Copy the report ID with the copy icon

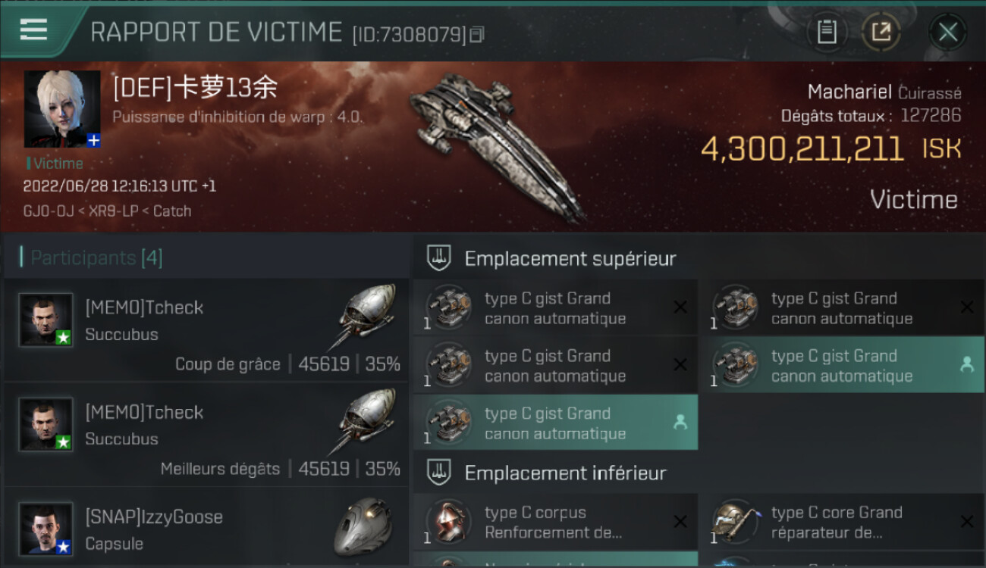pos(476,34)
